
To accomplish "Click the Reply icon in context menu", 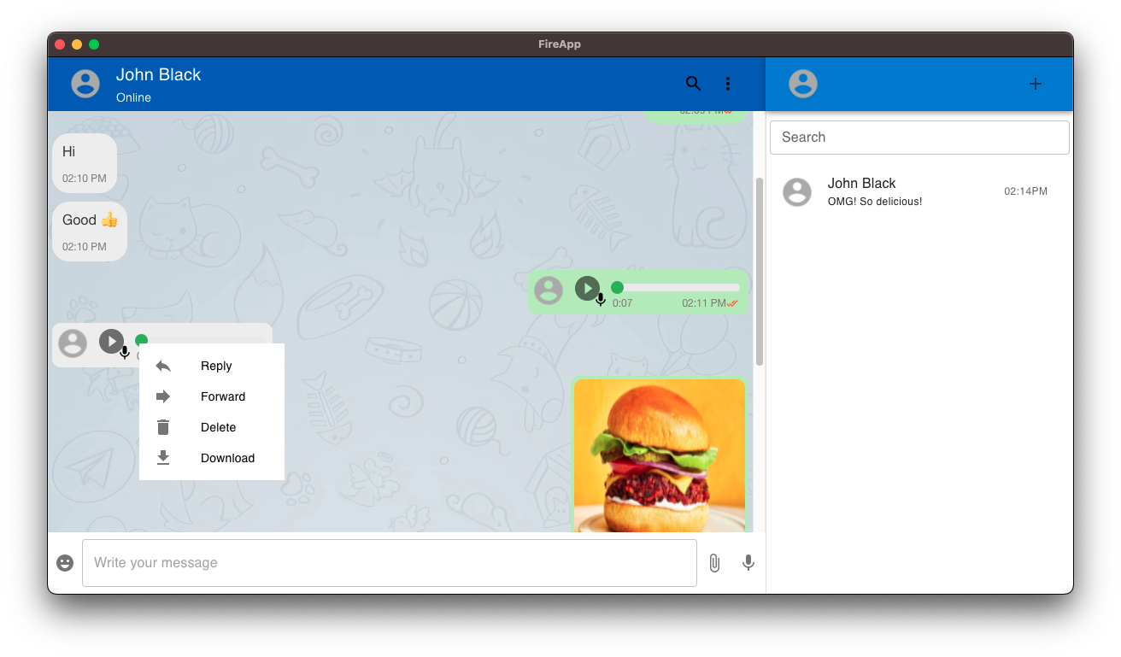I will pyautogui.click(x=163, y=366).
